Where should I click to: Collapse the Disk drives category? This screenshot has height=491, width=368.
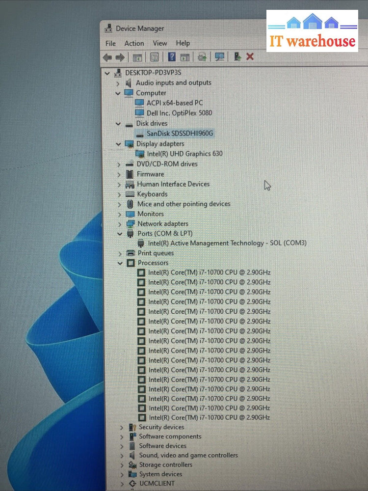click(x=118, y=124)
